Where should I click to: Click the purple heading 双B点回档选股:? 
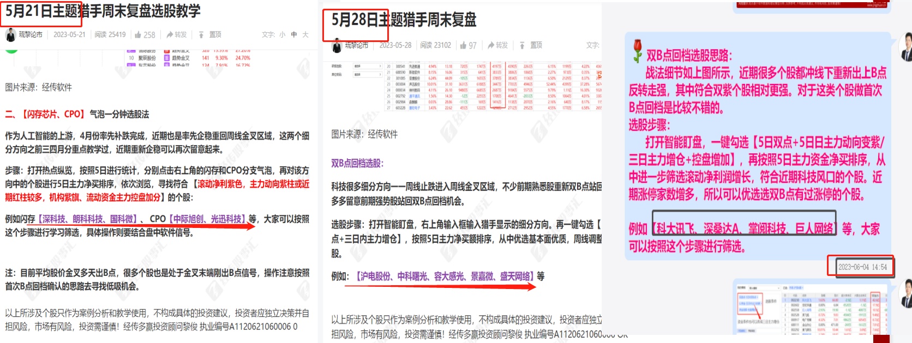click(357, 164)
